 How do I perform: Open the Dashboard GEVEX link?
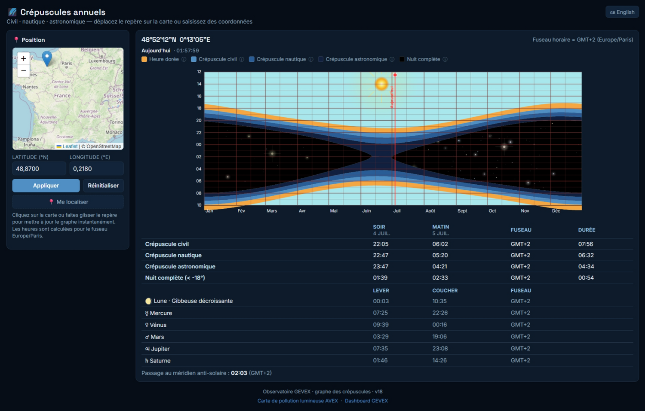(x=366, y=401)
